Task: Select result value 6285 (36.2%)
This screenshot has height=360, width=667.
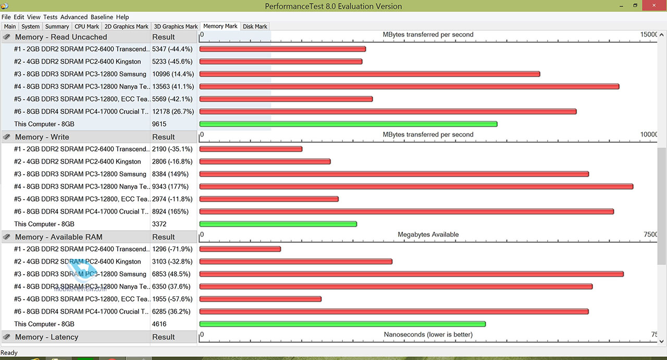Action: pyautogui.click(x=171, y=312)
